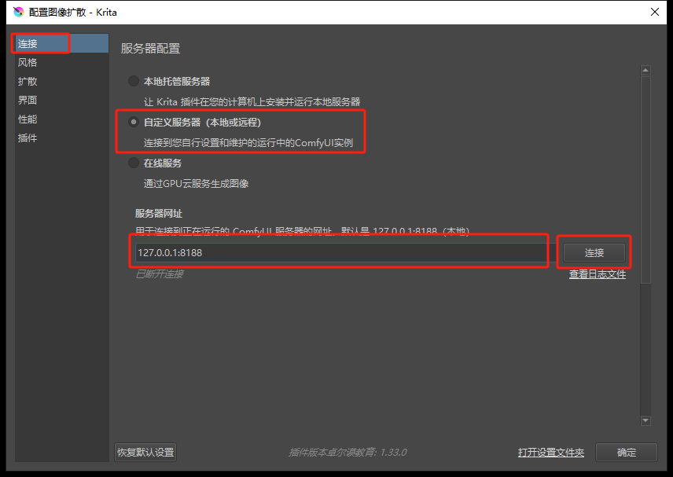Open the 打开设置文件夹 link

click(x=550, y=453)
